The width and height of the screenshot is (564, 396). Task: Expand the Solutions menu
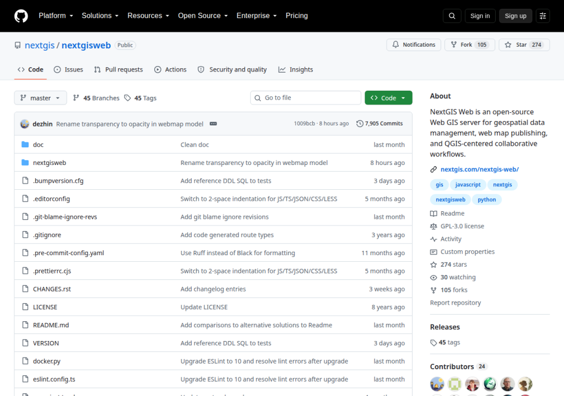(x=100, y=16)
